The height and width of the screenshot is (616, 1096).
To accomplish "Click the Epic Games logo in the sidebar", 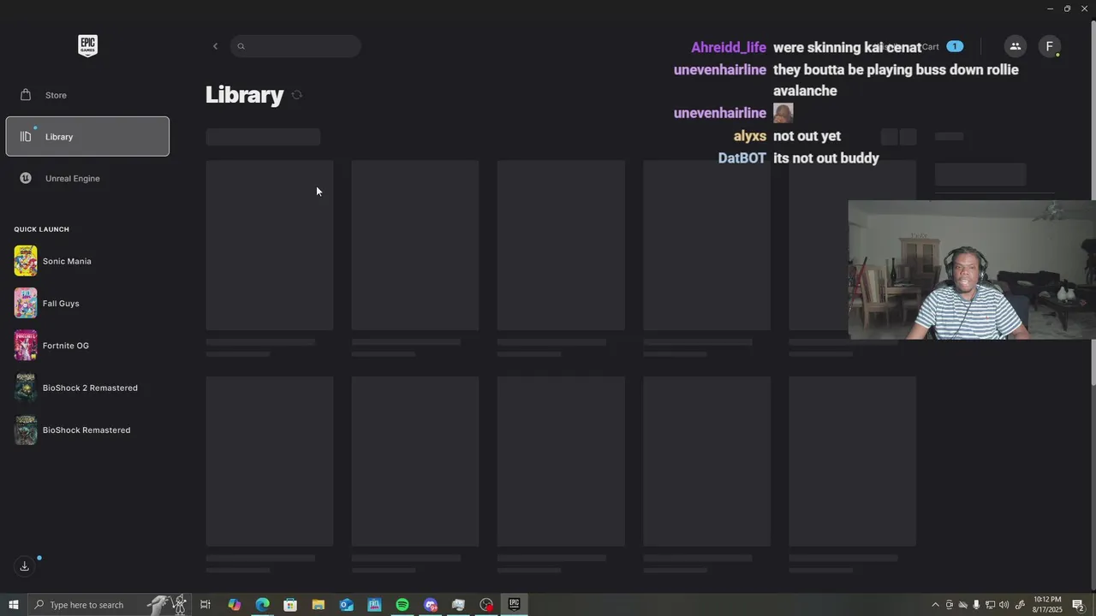I will point(87,45).
